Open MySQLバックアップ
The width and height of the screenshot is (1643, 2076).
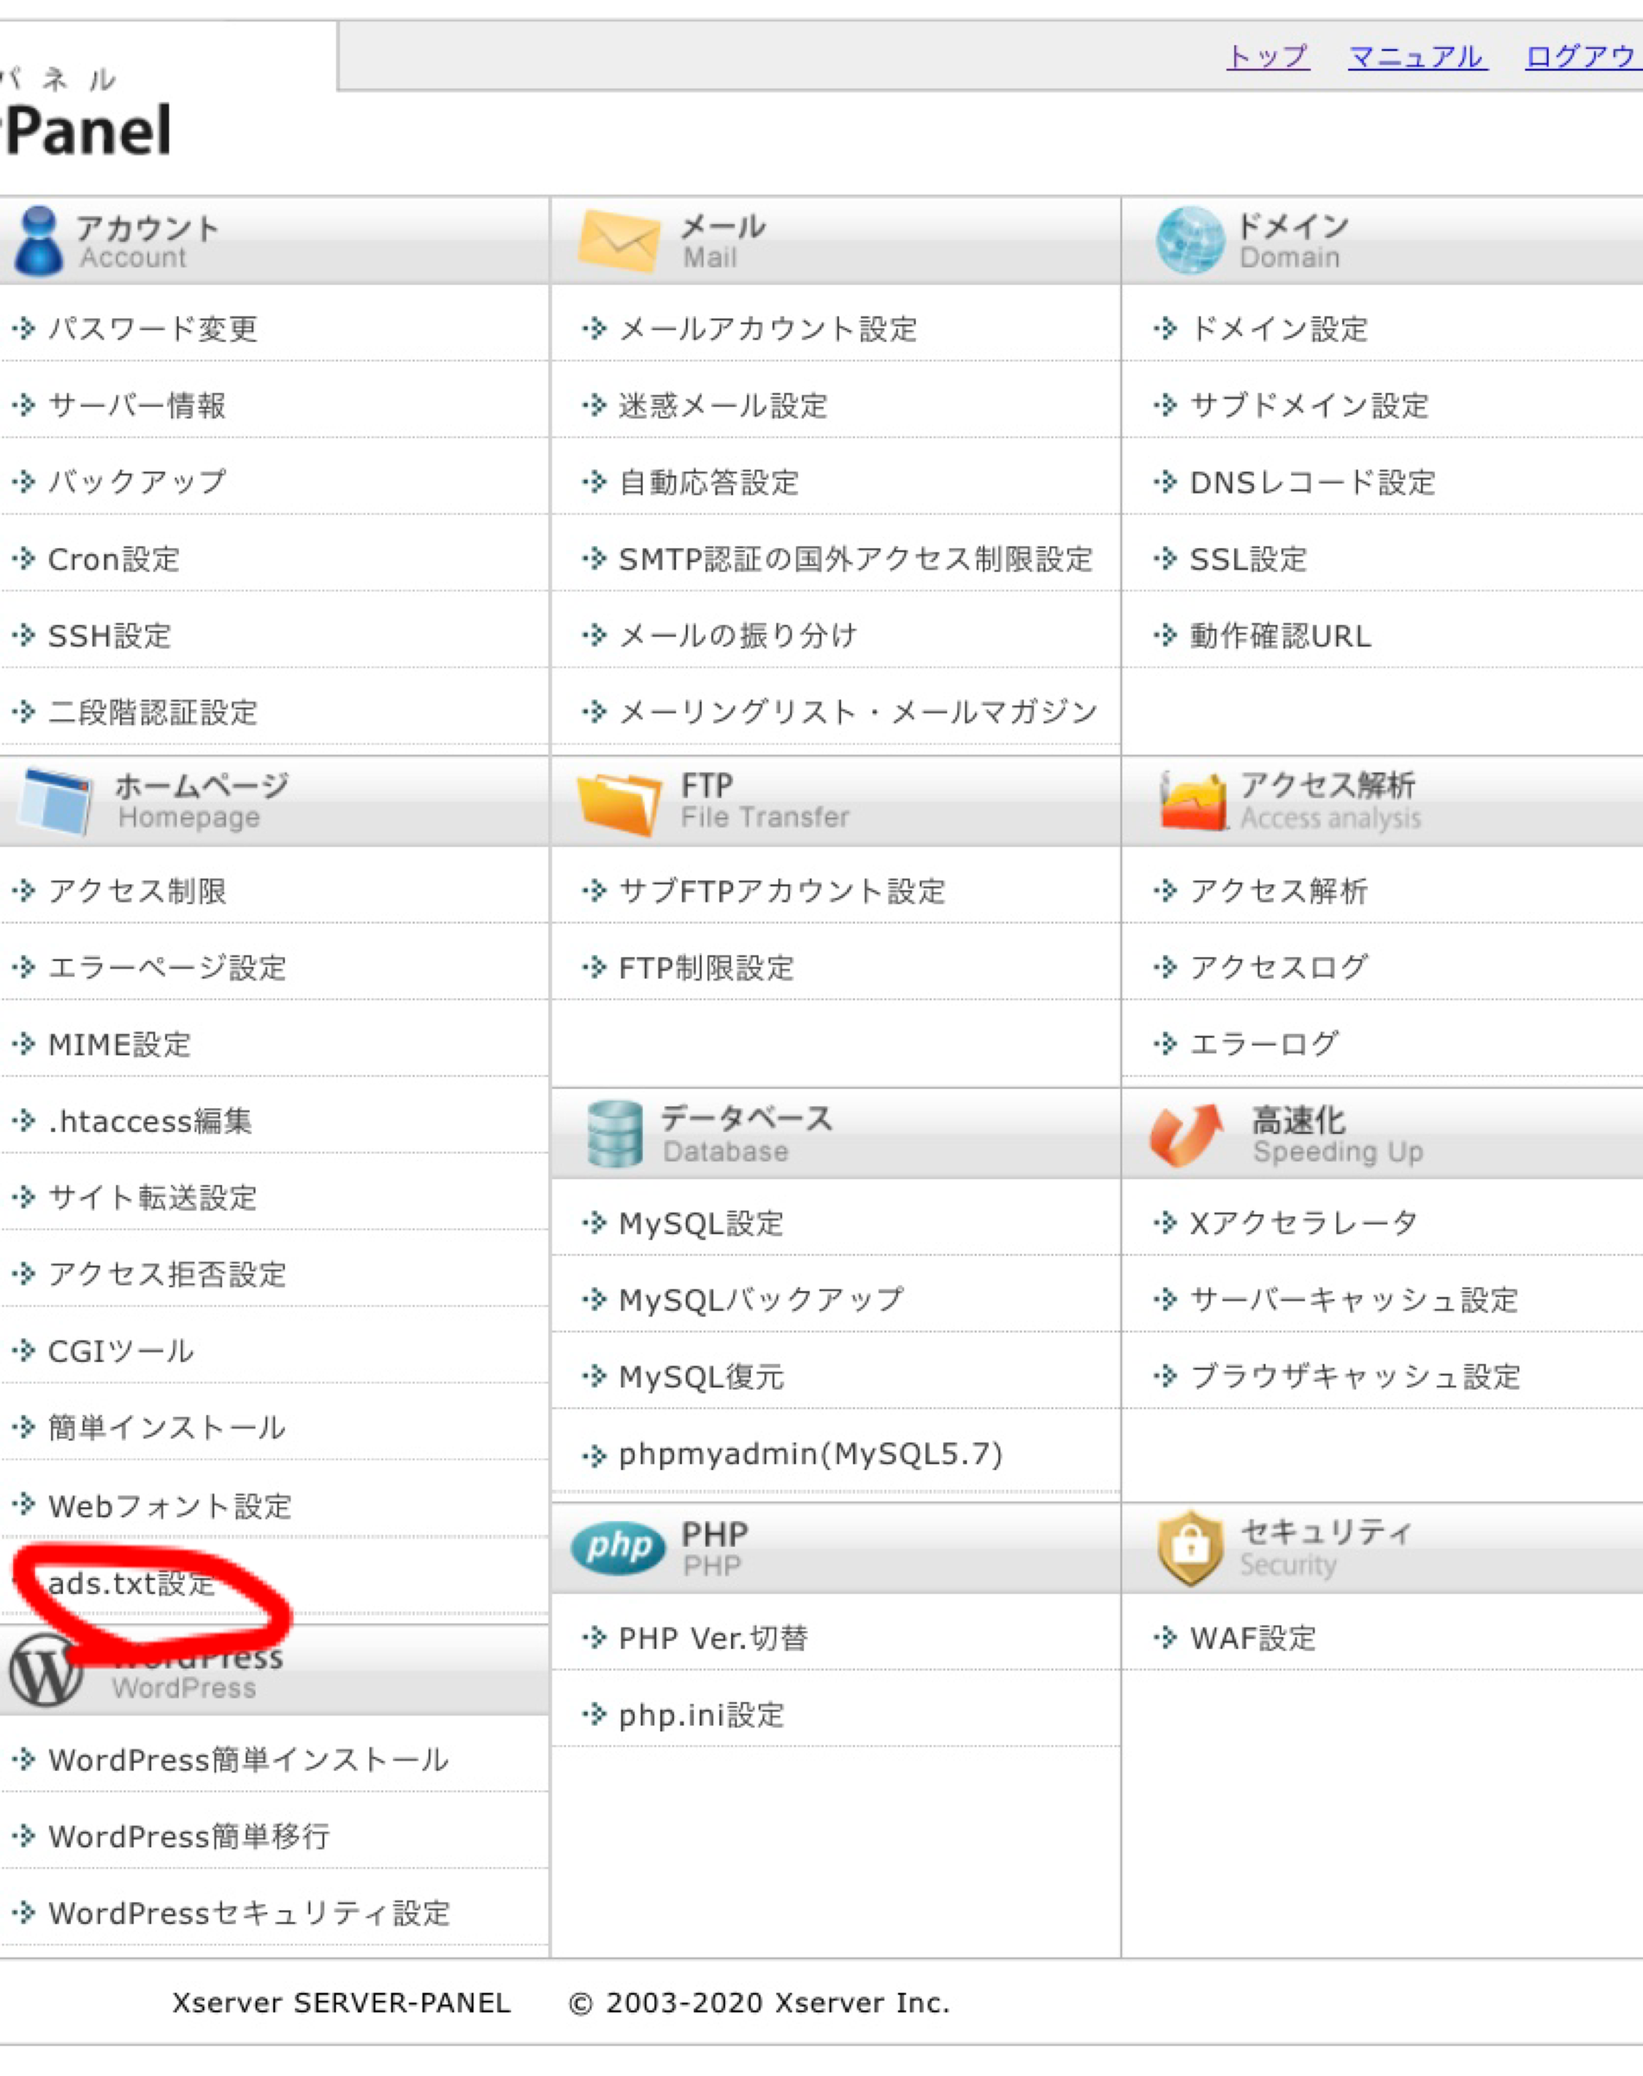[x=761, y=1300]
